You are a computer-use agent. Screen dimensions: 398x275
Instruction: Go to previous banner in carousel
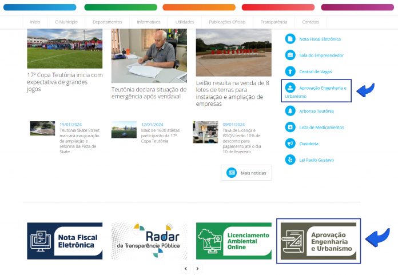[x=186, y=268]
